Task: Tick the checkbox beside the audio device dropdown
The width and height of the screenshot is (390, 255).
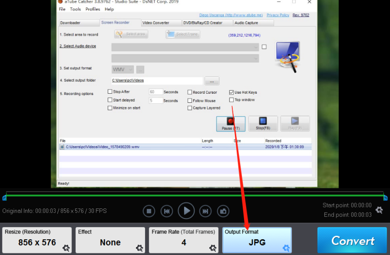Action: (264, 46)
